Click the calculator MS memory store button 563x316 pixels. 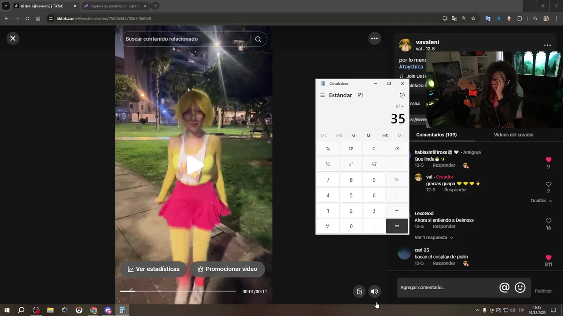385,136
